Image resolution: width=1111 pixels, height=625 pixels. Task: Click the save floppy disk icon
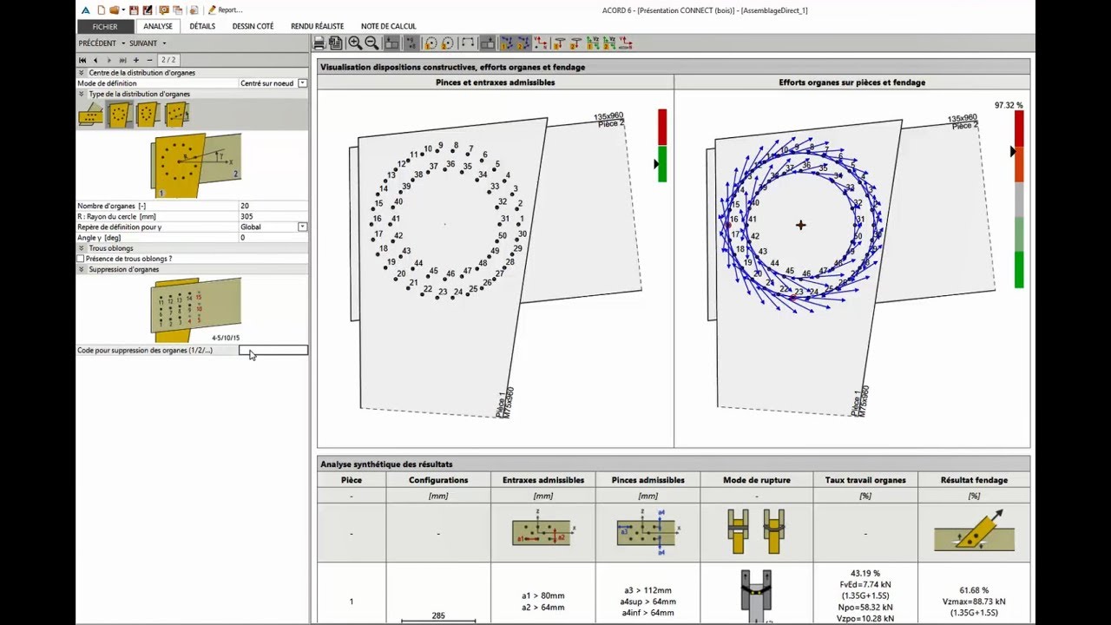134,10
